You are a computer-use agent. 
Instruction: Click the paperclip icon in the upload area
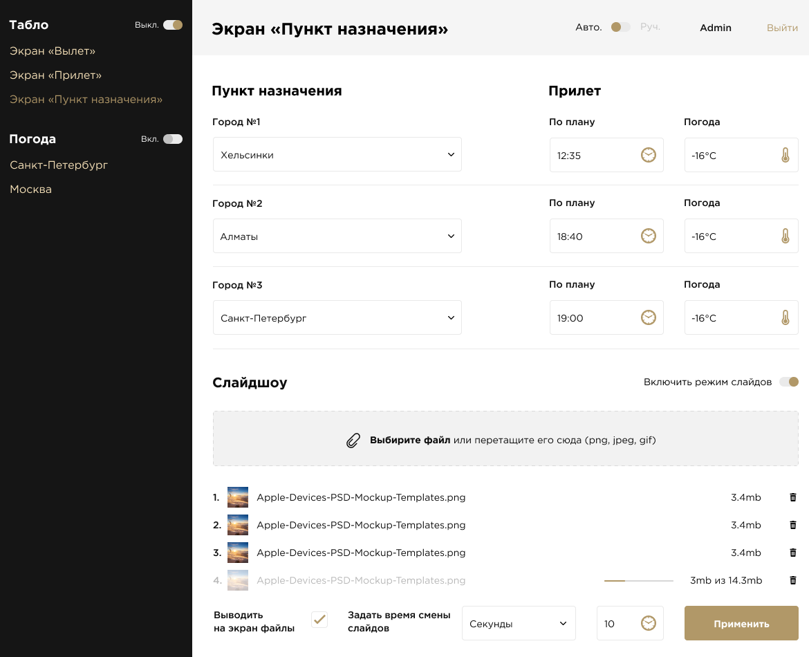tap(353, 441)
